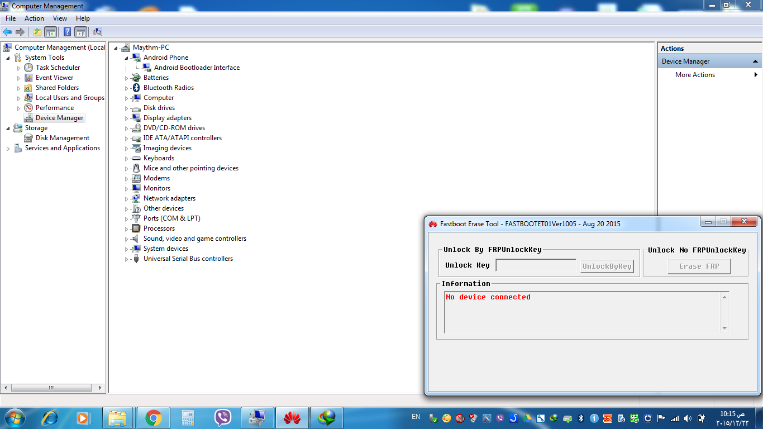Click the Disk drives icon in device list
This screenshot has height=429, width=763.
[x=136, y=108]
